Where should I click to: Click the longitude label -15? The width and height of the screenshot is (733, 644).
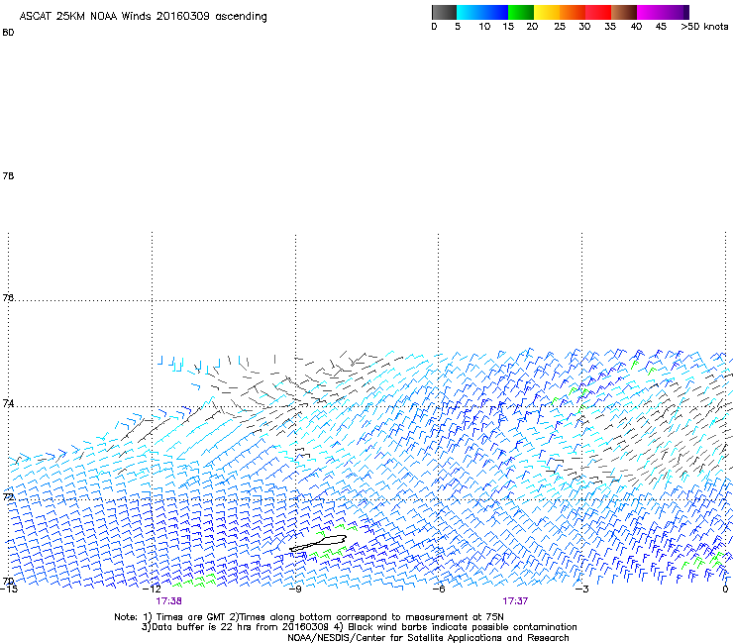(9, 589)
